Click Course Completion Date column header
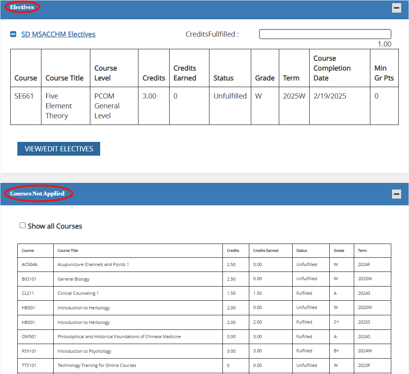 [x=332, y=68]
